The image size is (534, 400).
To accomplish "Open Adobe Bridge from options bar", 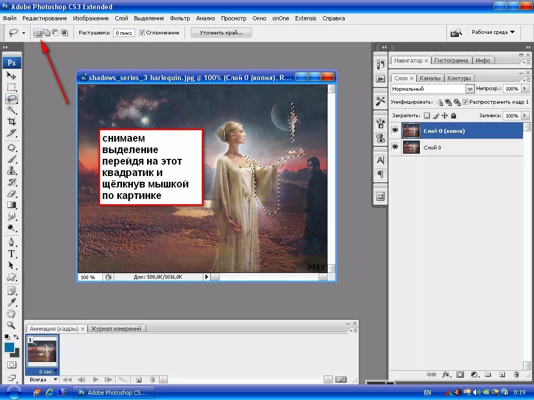I will click(456, 33).
